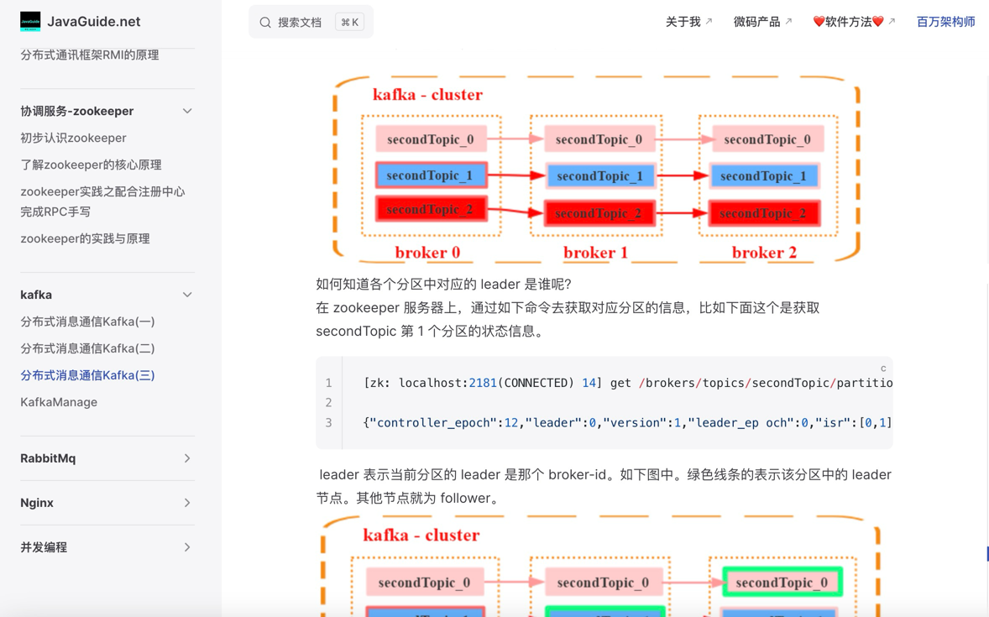Click the kafka section heading
This screenshot has width=989, height=617.
point(36,295)
